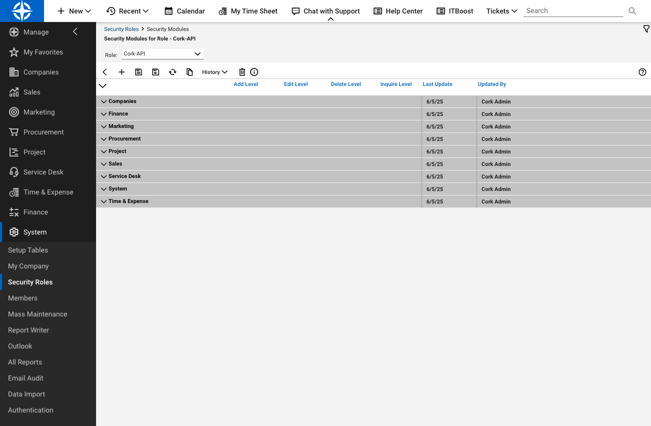The width and height of the screenshot is (651, 426).
Task: Open the Time & Expense sidebar module
Action: point(48,192)
